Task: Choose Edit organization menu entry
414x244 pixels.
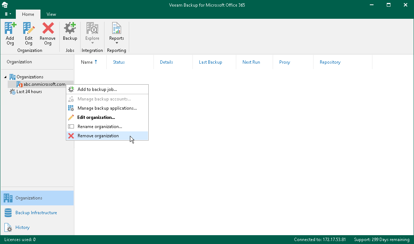Action: click(107, 117)
